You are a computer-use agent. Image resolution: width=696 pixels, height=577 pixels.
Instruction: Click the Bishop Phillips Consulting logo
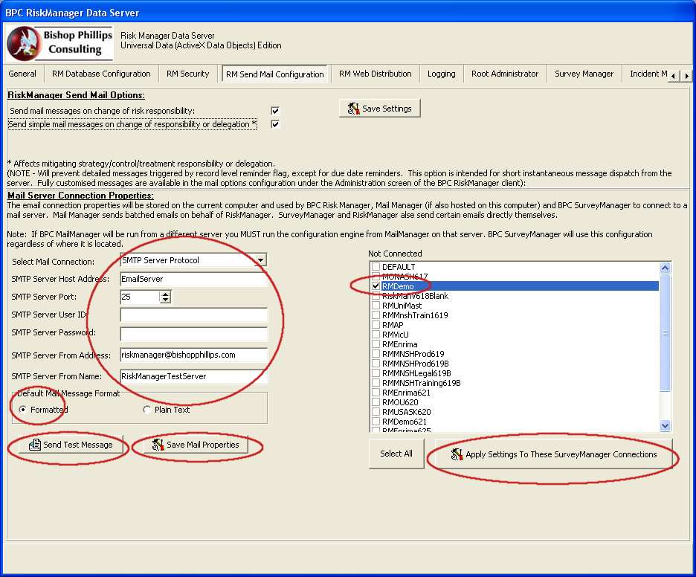coord(59,43)
